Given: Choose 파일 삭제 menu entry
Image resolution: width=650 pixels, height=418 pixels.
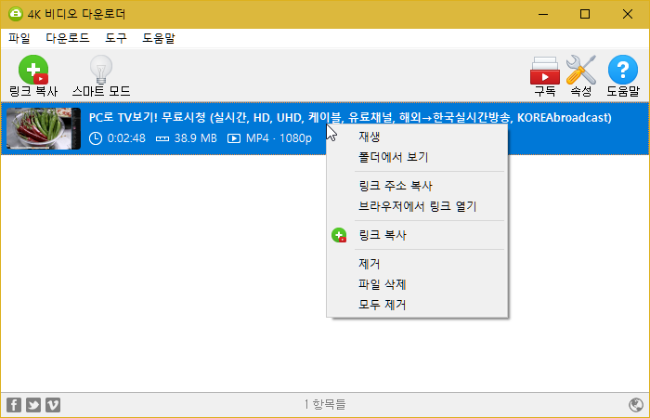Looking at the screenshot, I should tap(417, 284).
